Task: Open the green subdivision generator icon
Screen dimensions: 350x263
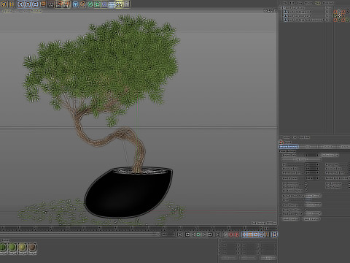Action: click(90, 4)
